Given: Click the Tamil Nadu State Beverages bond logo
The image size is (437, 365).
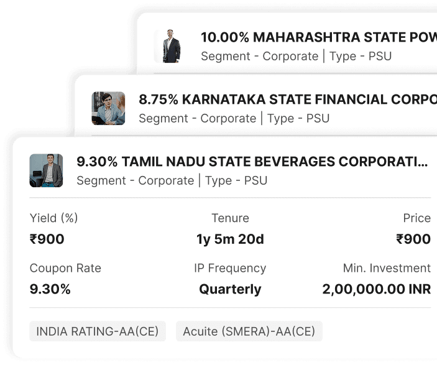Looking at the screenshot, I should [46, 170].
